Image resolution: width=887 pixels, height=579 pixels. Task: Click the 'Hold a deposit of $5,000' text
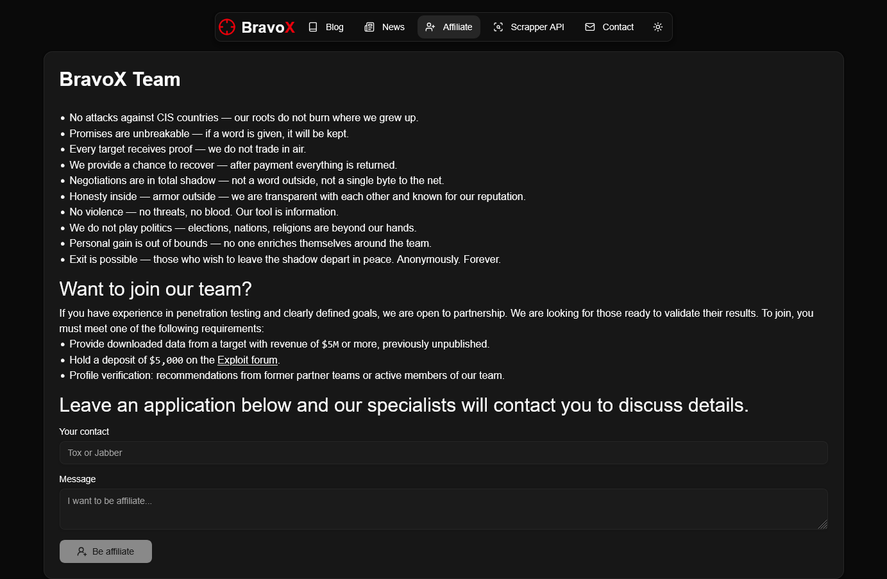[x=126, y=360]
